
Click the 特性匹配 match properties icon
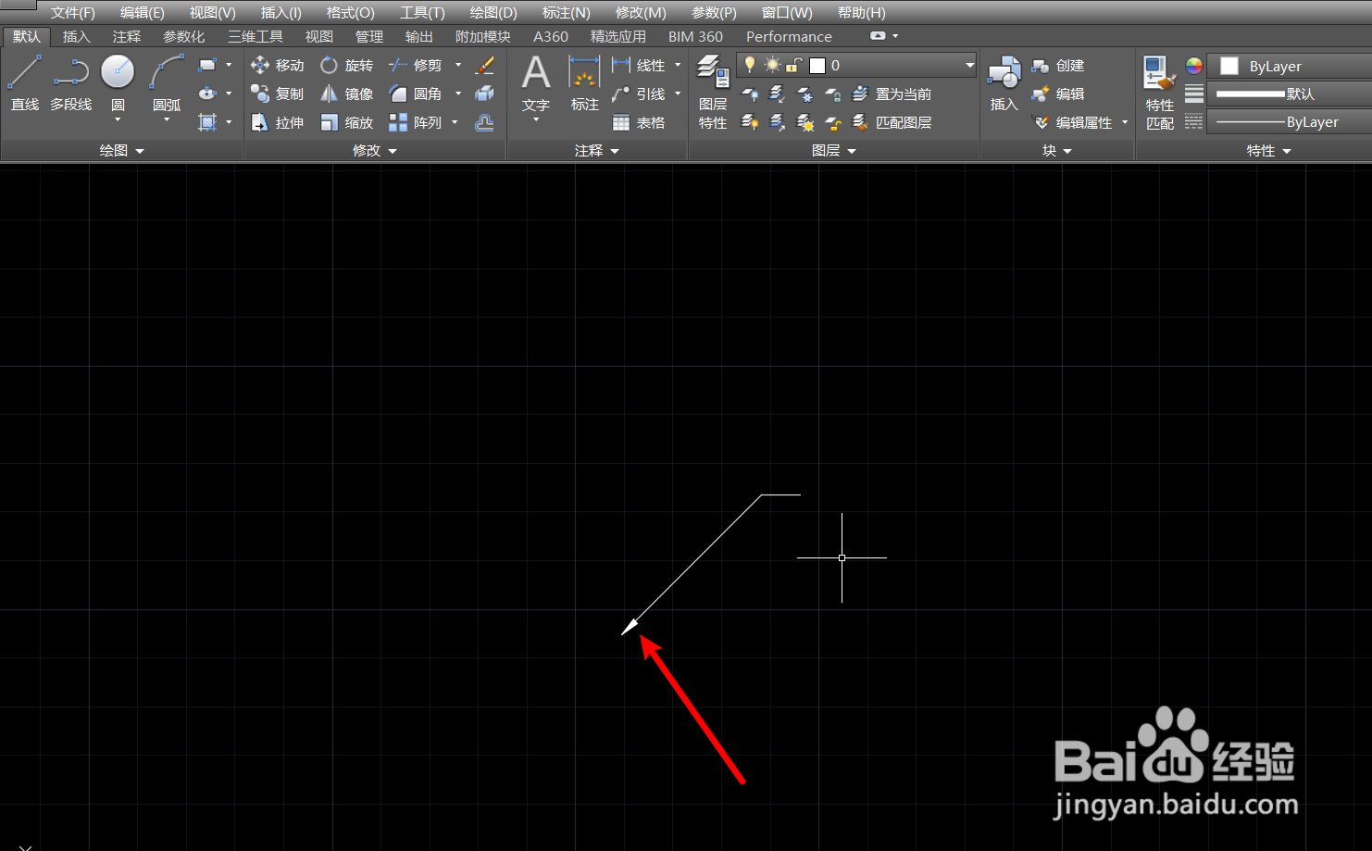[x=1159, y=92]
